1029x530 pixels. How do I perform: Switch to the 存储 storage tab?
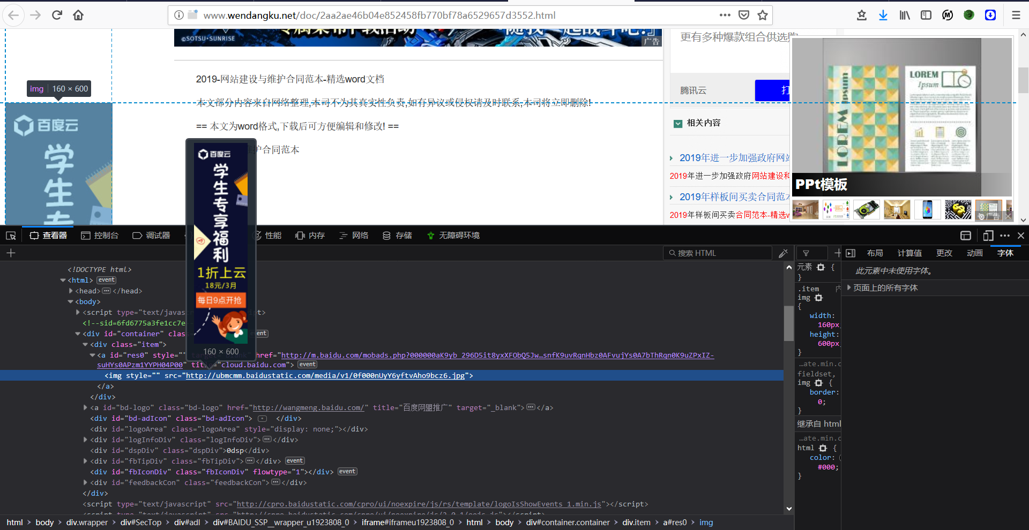click(x=397, y=236)
